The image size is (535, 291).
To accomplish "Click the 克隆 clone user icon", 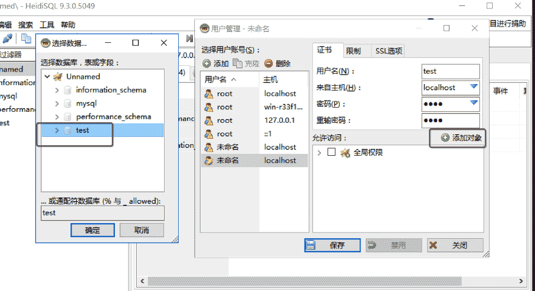I will [x=238, y=63].
